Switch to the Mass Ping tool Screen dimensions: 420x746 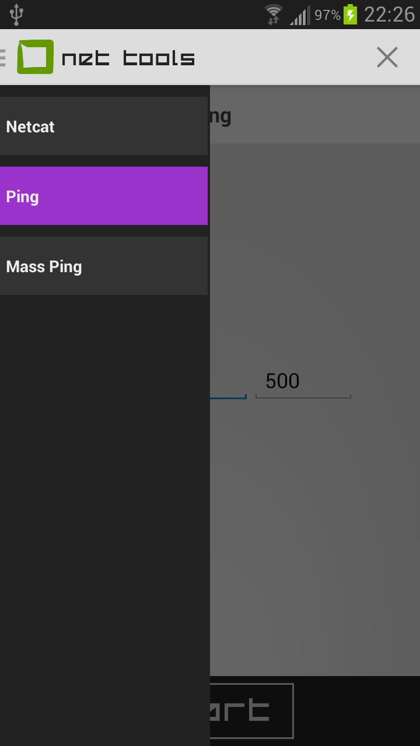coord(104,266)
